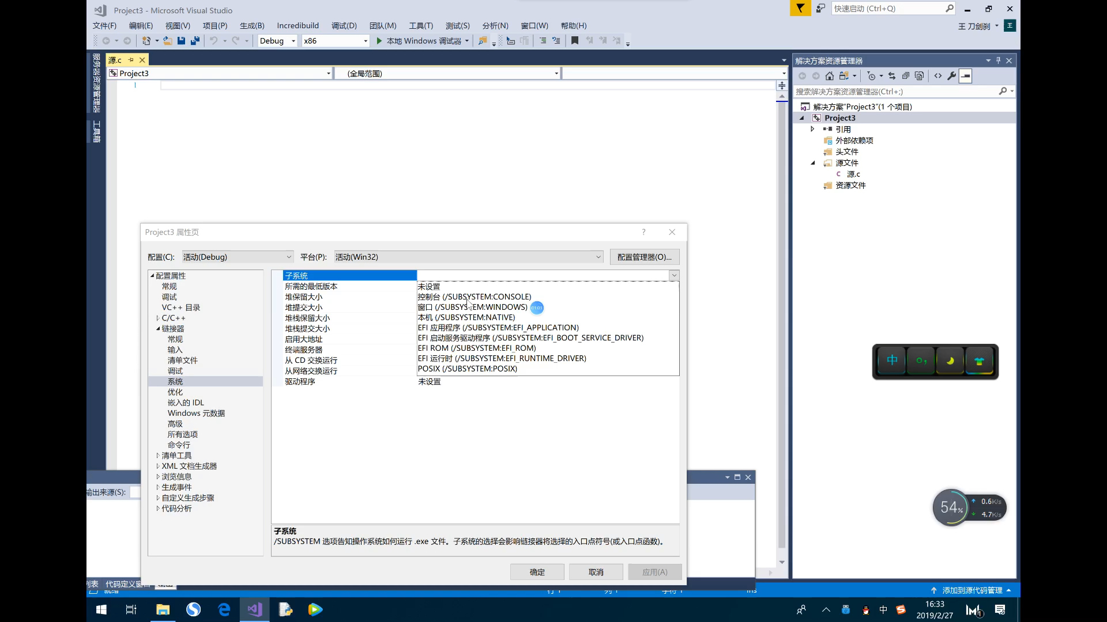Start local Windows debugger green arrow
The width and height of the screenshot is (1107, 622).
[379, 41]
